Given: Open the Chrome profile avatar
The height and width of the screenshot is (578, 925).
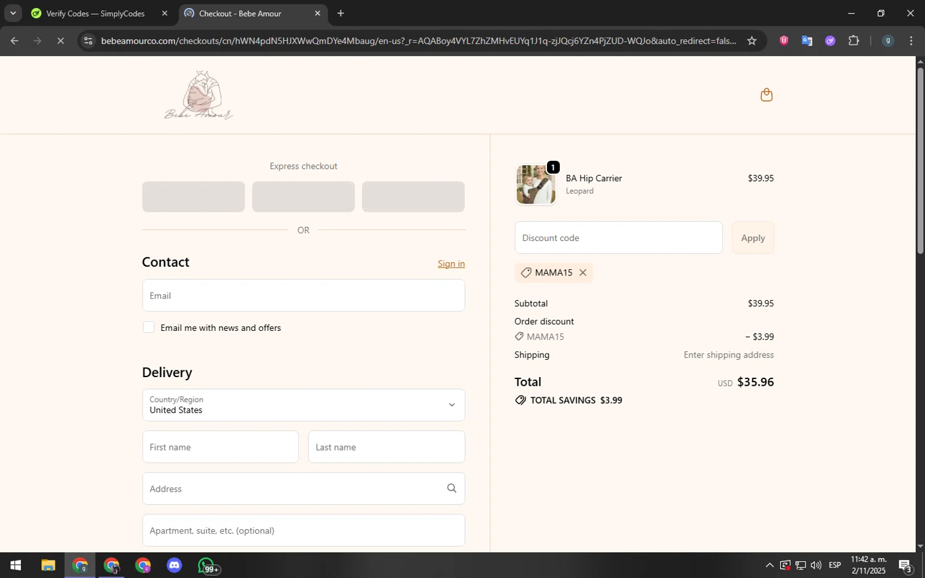Looking at the screenshot, I should [x=888, y=41].
